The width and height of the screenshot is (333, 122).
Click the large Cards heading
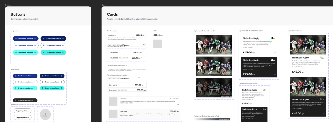(112, 14)
